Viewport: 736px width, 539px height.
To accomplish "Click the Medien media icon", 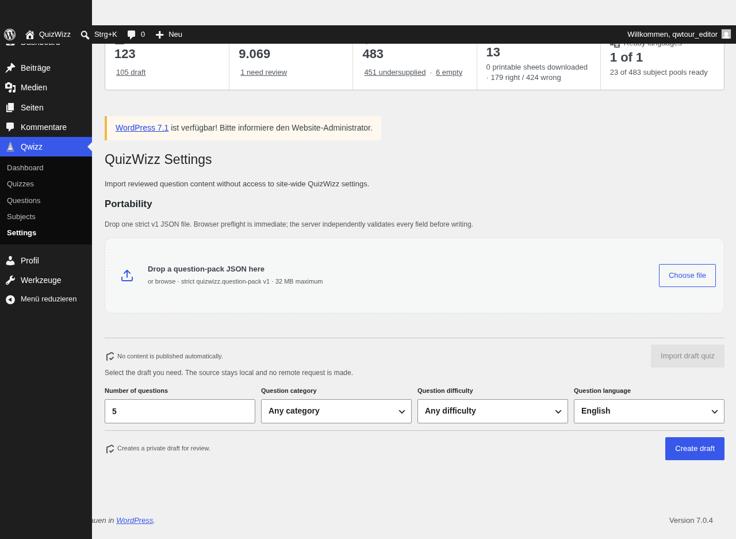I will coord(10,87).
